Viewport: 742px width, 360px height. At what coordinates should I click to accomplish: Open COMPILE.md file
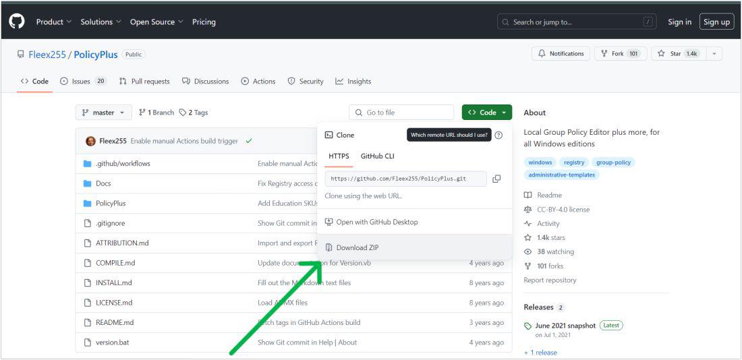(x=115, y=263)
